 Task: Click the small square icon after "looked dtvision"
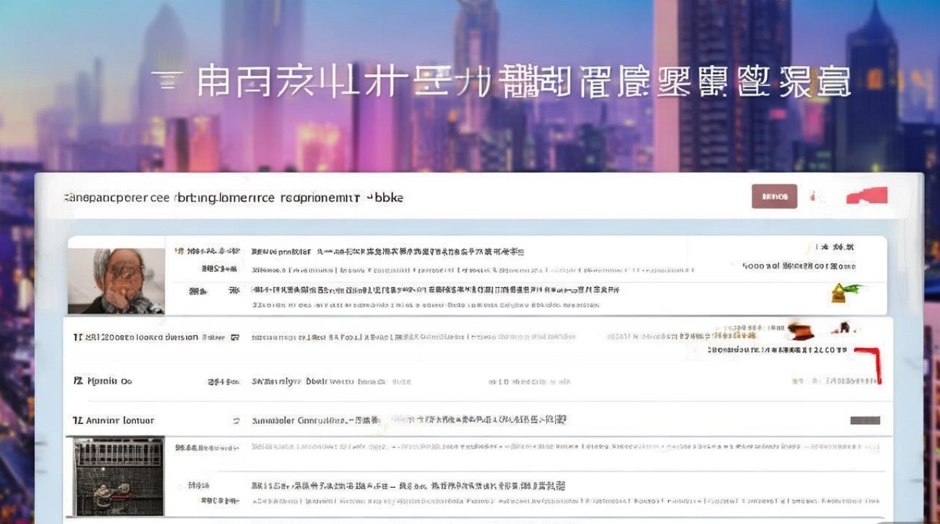point(235,337)
